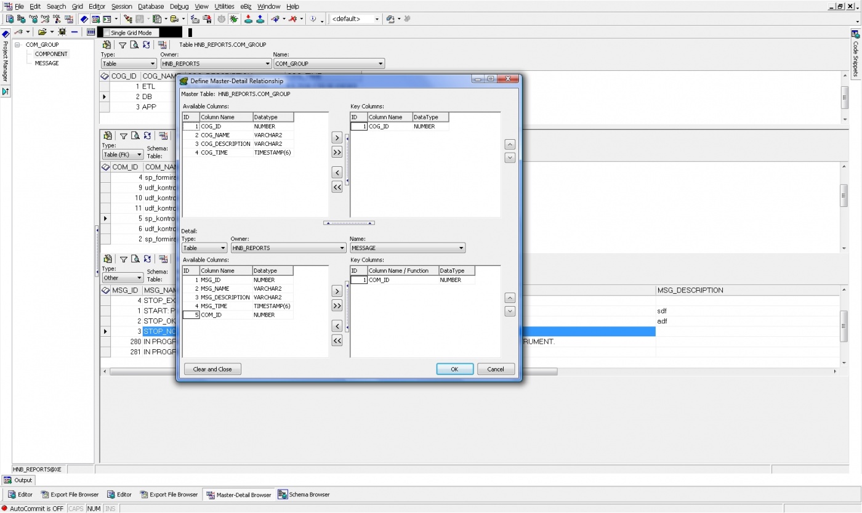Click the Clear and Close button
The image size is (862, 513).
click(x=212, y=369)
